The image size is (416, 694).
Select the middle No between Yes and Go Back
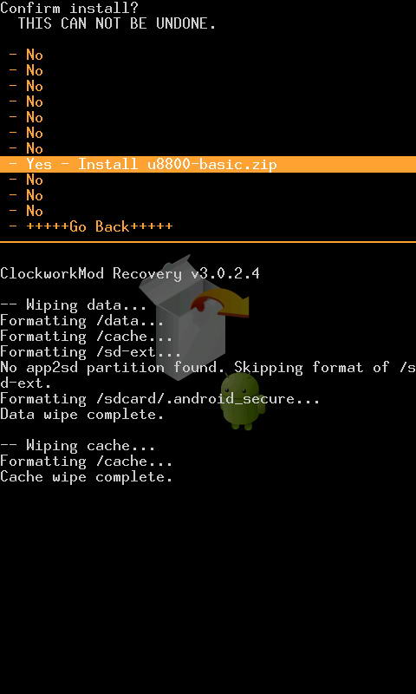(26, 195)
